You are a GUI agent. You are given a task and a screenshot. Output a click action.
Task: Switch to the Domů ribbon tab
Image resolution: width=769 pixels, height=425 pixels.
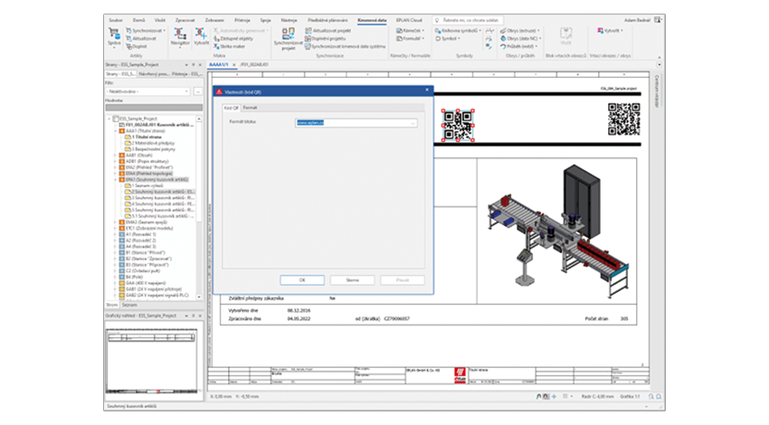pyautogui.click(x=138, y=20)
